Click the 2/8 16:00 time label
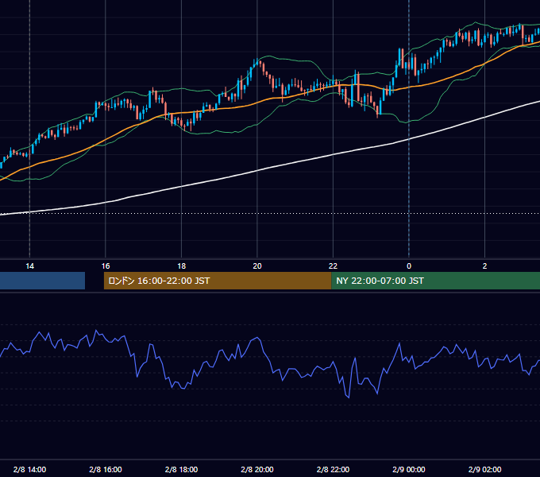 point(106,469)
